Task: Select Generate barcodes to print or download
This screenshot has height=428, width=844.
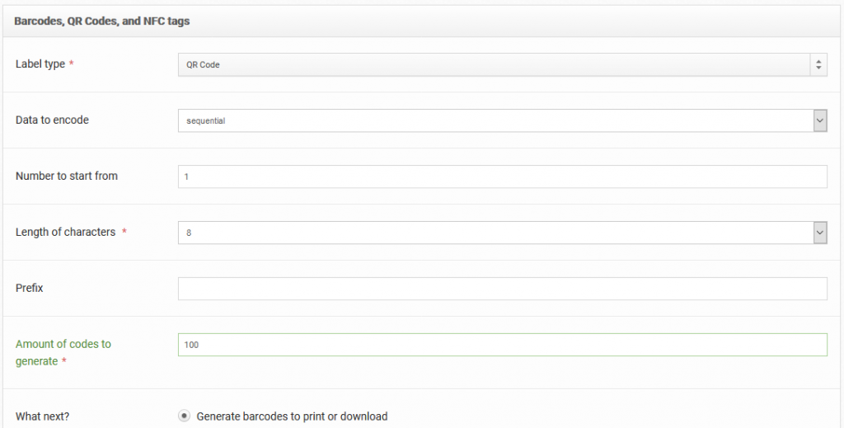Action: tap(184, 416)
